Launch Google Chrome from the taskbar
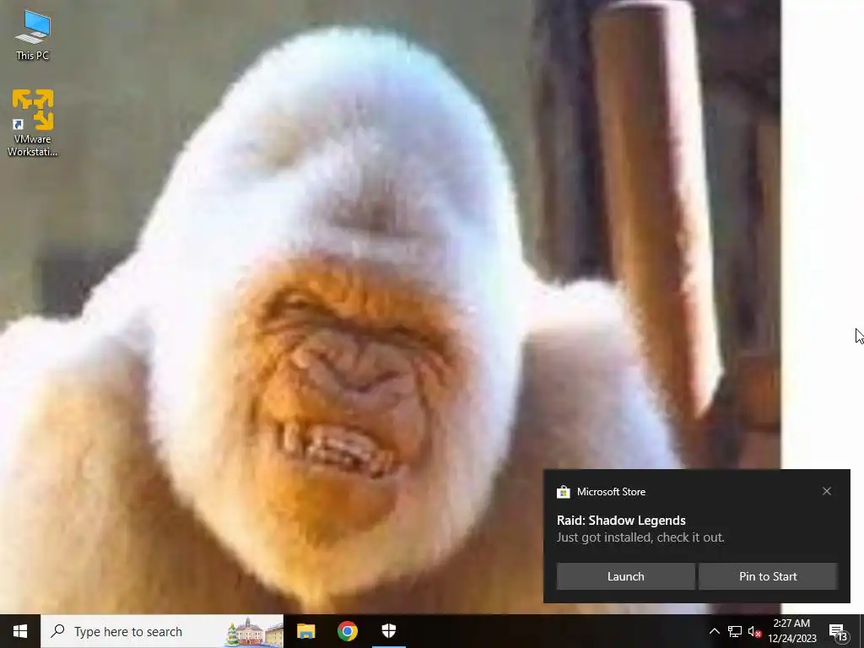Viewport: 864px width, 648px height. [x=347, y=631]
